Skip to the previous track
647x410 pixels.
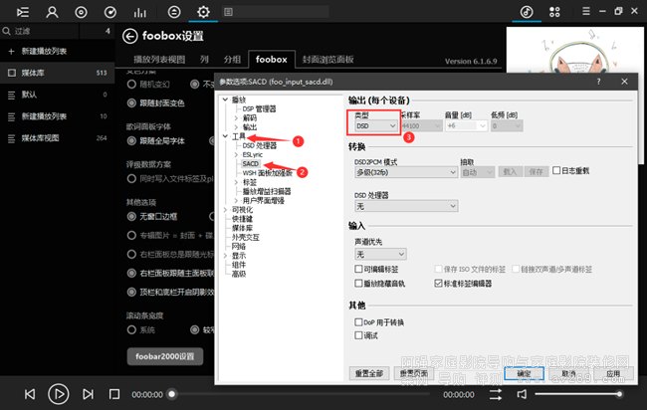point(30,394)
